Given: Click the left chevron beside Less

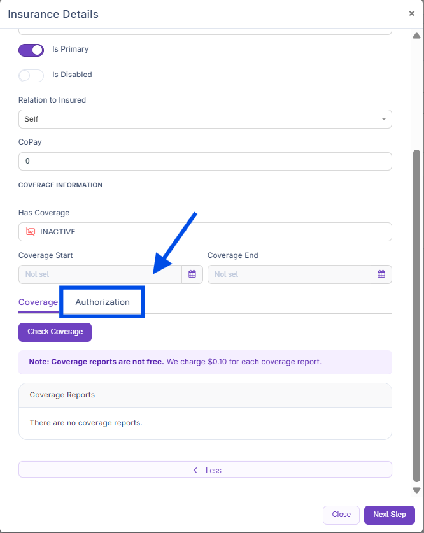Looking at the screenshot, I should pos(195,470).
